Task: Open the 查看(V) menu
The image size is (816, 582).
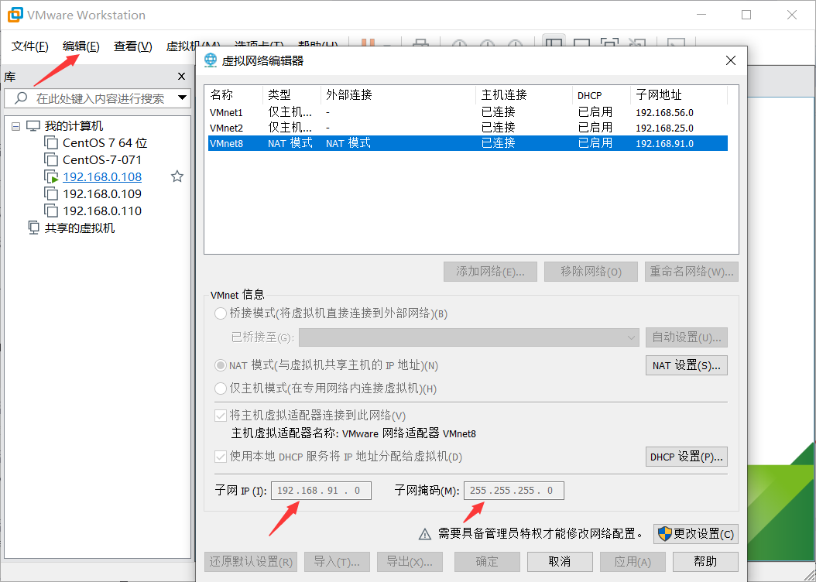Action: [132, 46]
